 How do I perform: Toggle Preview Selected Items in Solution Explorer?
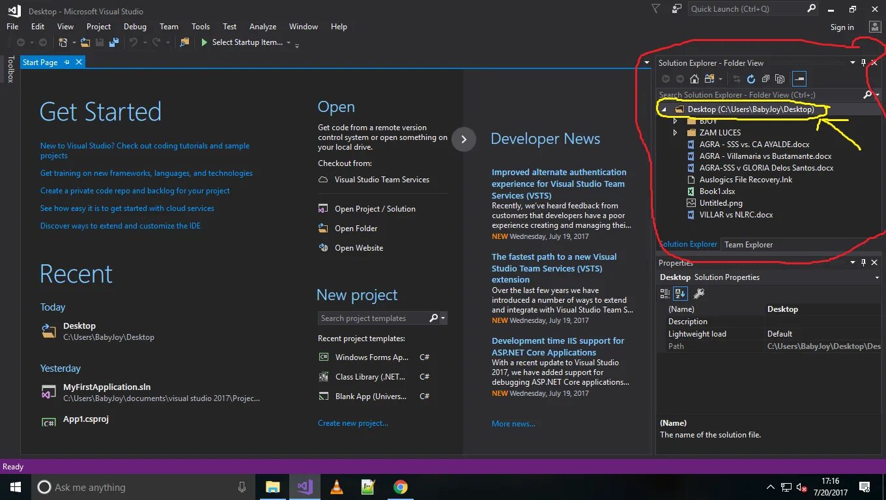coord(799,79)
